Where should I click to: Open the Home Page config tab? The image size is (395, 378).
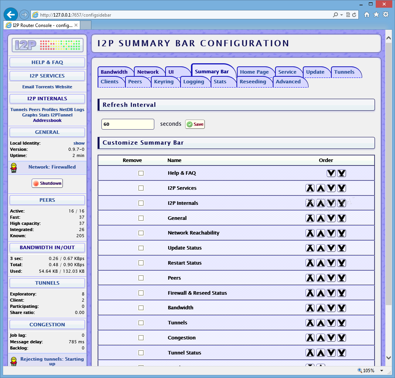[255, 72]
